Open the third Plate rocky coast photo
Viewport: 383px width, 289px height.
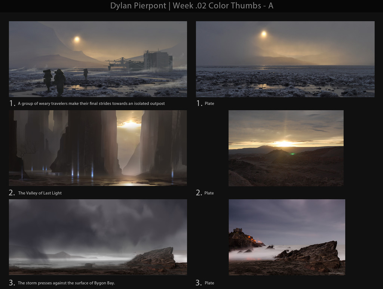287,237
